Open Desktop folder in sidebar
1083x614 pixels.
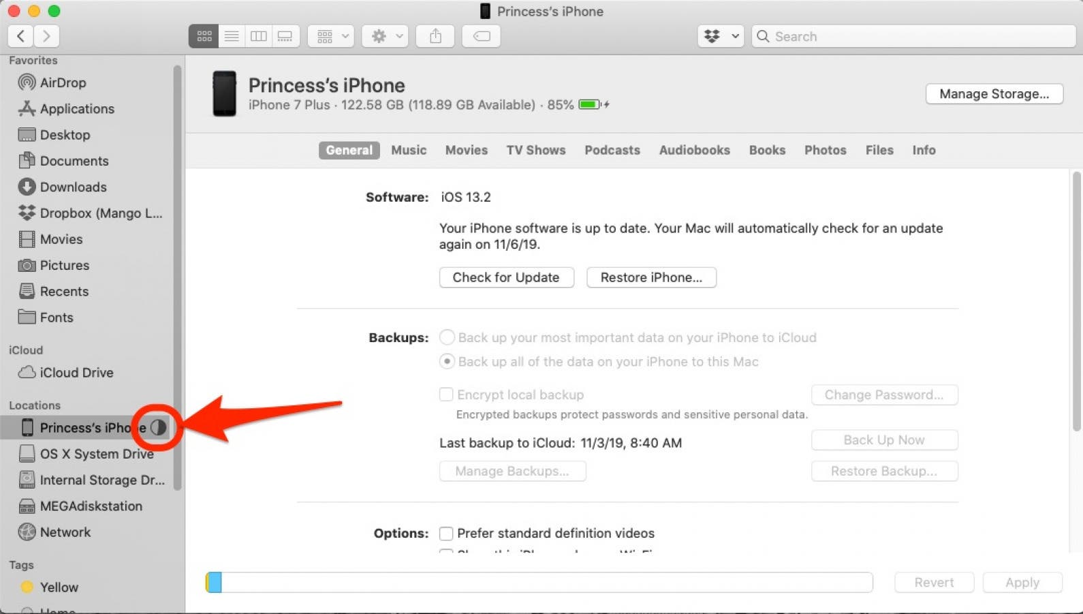(x=54, y=134)
